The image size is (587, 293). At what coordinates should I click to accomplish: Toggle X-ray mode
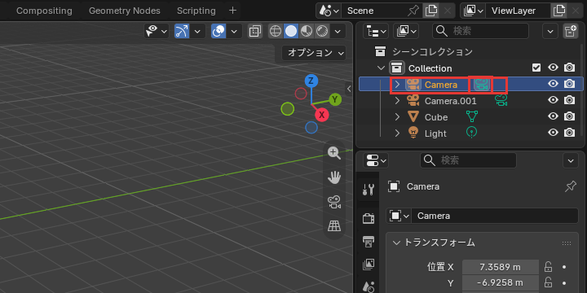(255, 32)
